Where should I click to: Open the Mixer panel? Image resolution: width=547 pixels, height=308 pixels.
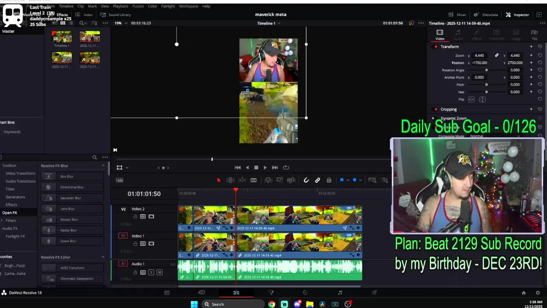457,15
